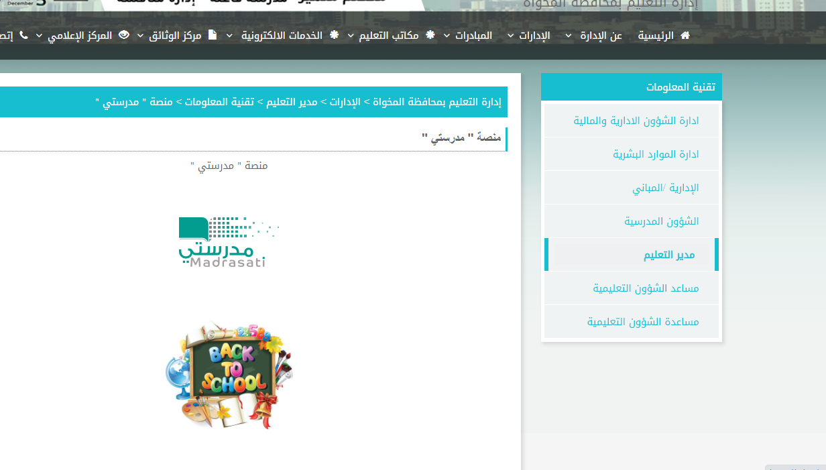Open مساعد الشؤون التعليمية sidebar item
The width and height of the screenshot is (826, 470).
coord(632,288)
